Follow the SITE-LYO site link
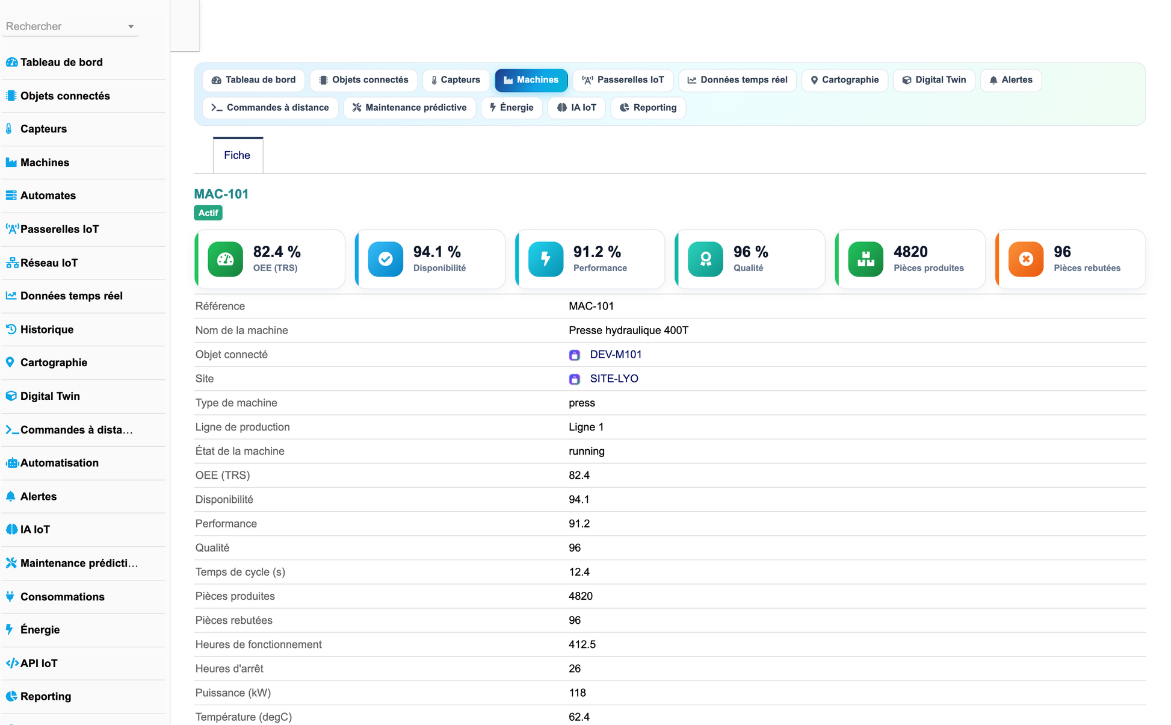This screenshot has width=1171, height=725. [614, 379]
